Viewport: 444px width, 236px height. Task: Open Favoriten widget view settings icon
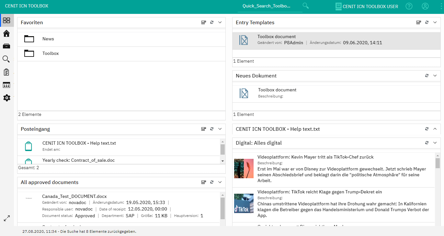coord(204,22)
